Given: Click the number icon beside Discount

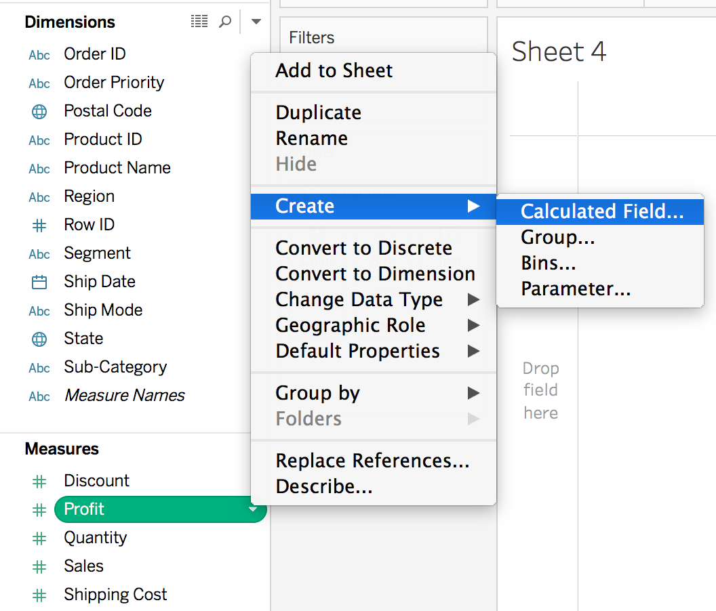Looking at the screenshot, I should [39, 481].
